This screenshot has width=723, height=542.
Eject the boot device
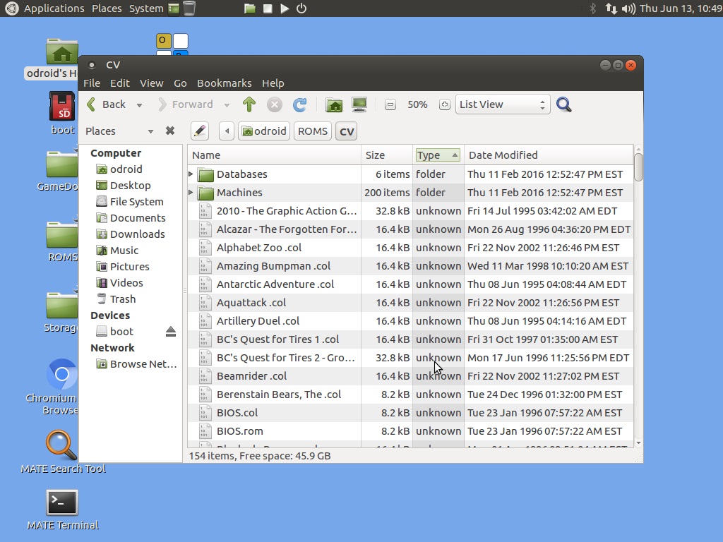click(170, 332)
